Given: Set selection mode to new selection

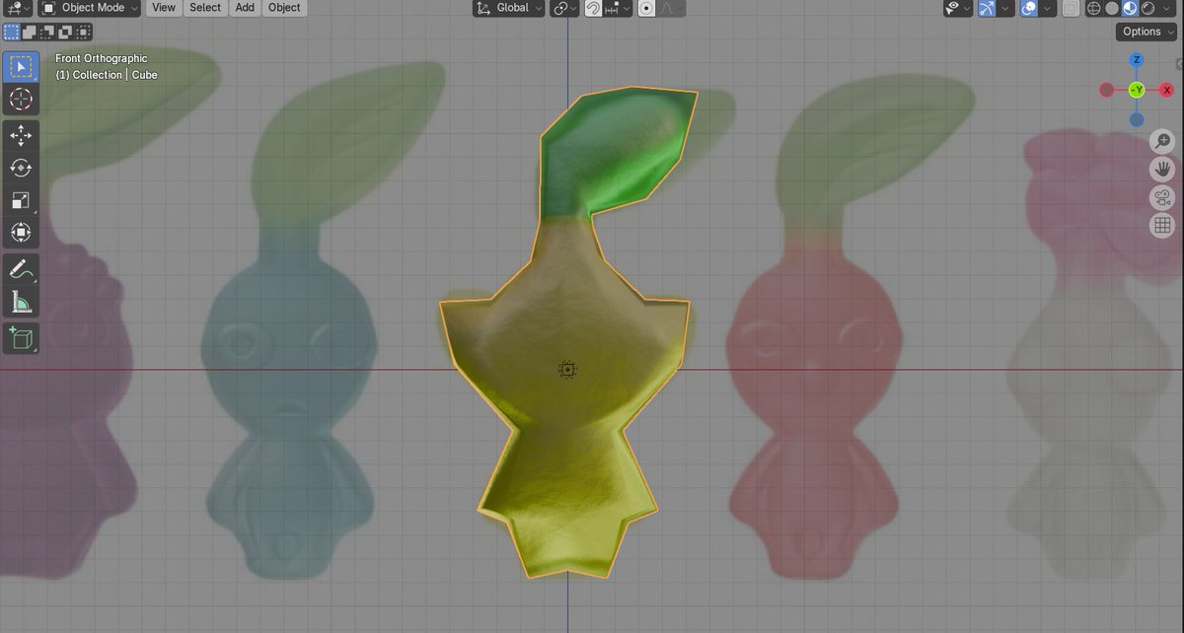Looking at the screenshot, I should (x=11, y=33).
